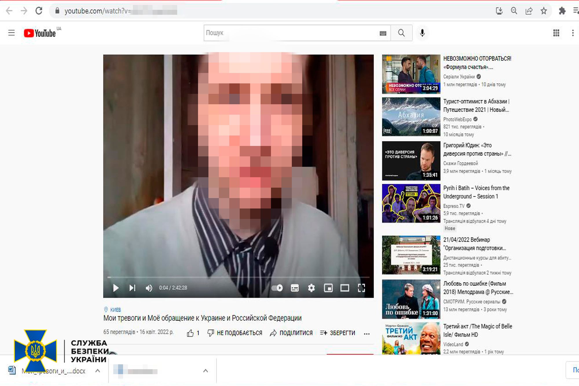Click the ЗБЕРЕГТИ save button
Screen dimensions: 579x386
pyautogui.click(x=338, y=333)
